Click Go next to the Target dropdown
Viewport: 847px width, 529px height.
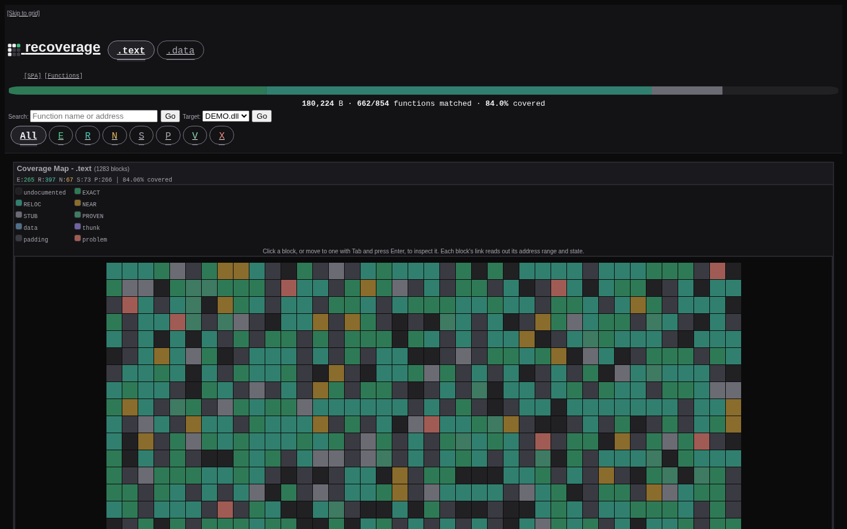tap(262, 116)
